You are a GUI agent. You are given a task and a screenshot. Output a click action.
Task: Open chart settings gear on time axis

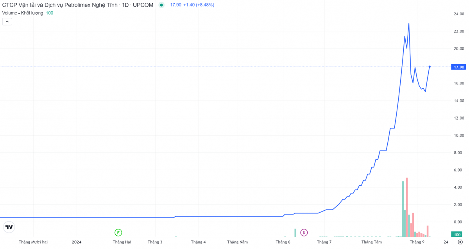[460, 242]
